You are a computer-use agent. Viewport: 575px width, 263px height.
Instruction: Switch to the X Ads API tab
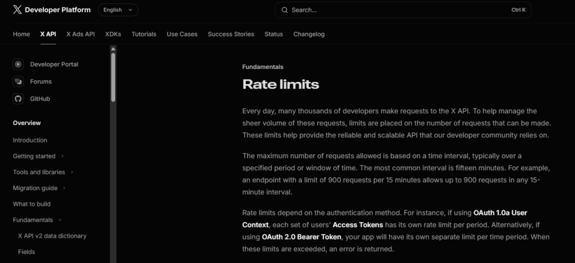[80, 34]
